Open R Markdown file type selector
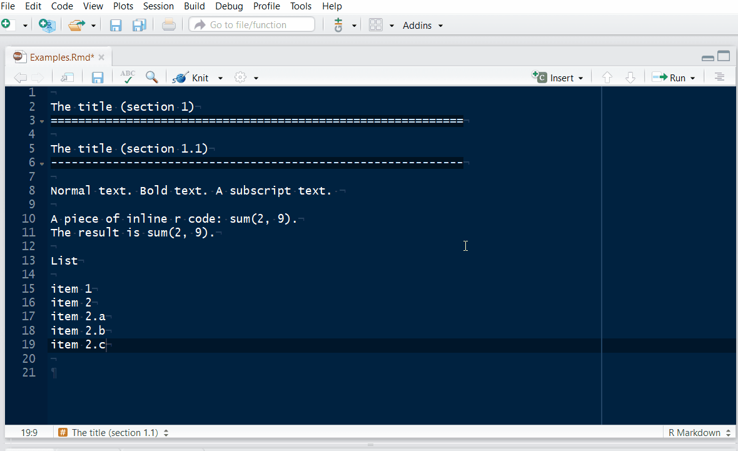The image size is (738, 451). pos(699,433)
